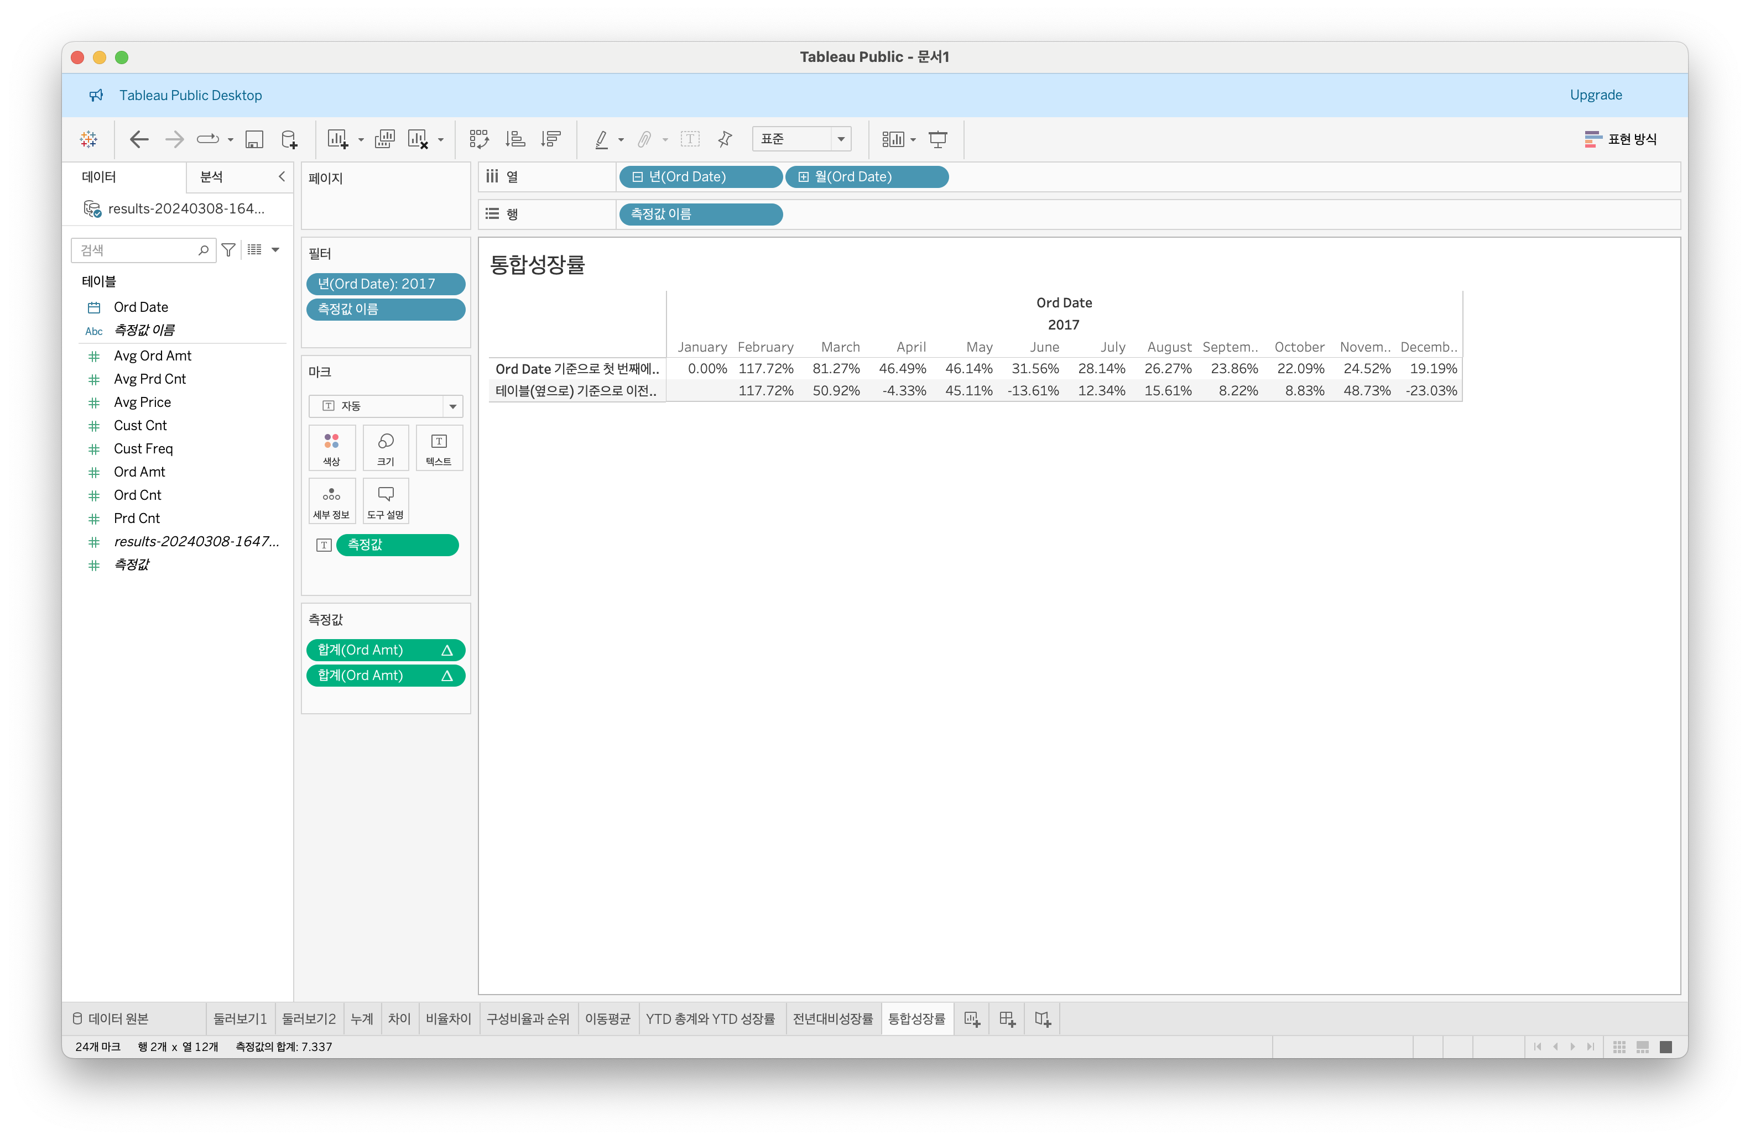
Task: Click the Show/hide cards icon
Action: (x=893, y=139)
